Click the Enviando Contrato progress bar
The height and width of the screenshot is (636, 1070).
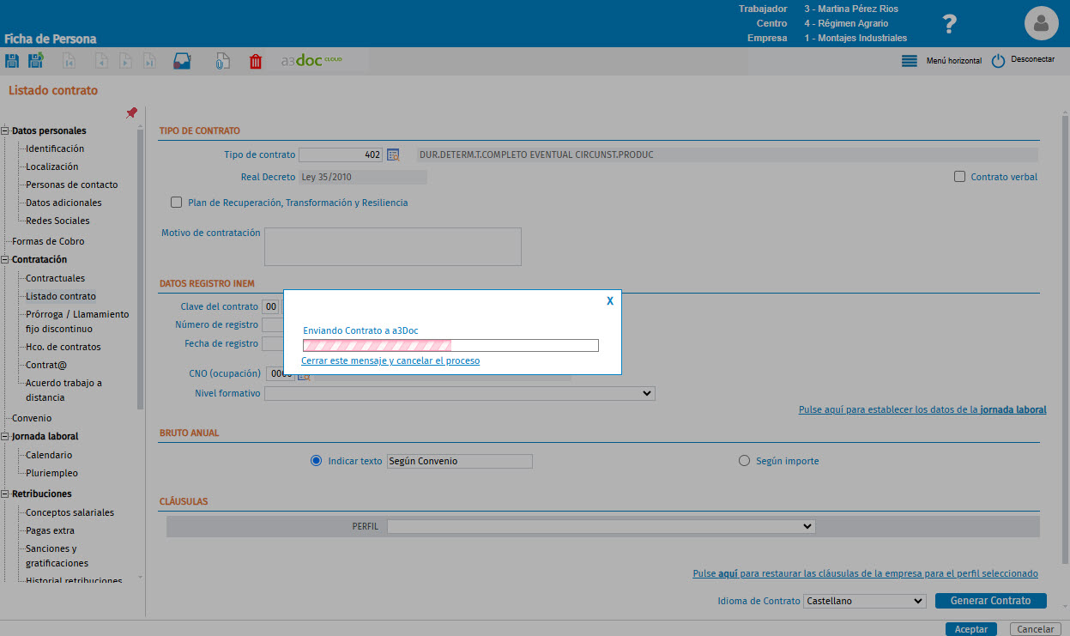pos(450,345)
